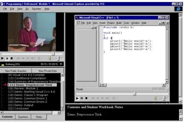Stop the Visual C++ demo player
The width and height of the screenshot is (184, 123).
pos(86,98)
